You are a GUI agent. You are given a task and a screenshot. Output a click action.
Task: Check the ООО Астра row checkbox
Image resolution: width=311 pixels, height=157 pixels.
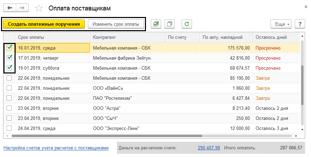9,108
